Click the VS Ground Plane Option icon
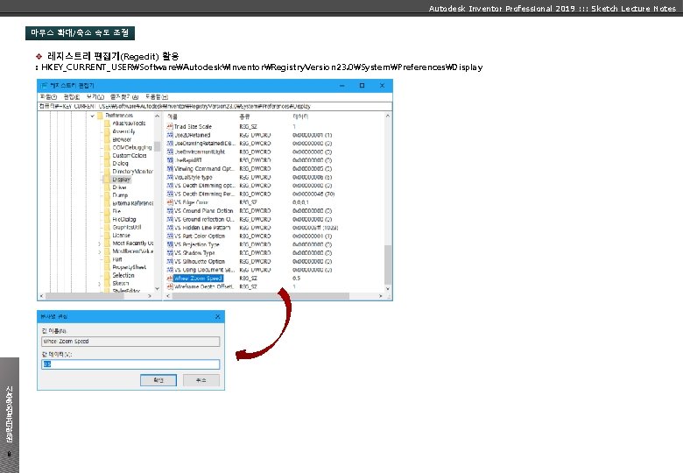The image size is (683, 473). pyautogui.click(x=170, y=211)
